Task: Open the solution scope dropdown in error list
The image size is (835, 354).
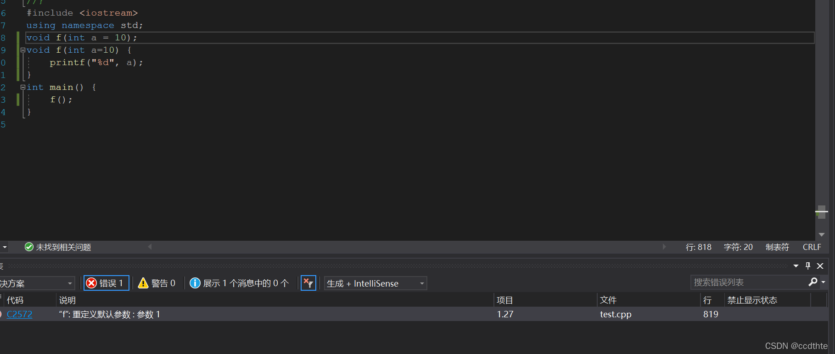Action: [x=36, y=283]
